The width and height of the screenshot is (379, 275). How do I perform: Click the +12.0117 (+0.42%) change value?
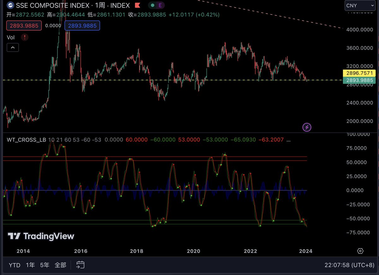tap(195, 15)
